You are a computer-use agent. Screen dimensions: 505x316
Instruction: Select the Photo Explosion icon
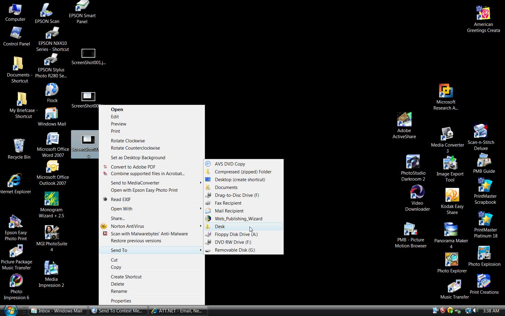(484, 256)
